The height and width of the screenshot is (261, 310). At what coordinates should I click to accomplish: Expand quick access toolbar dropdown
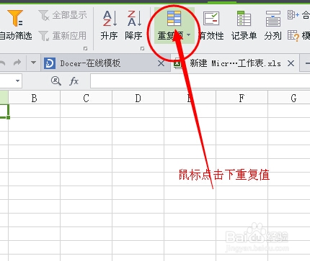[33, 63]
